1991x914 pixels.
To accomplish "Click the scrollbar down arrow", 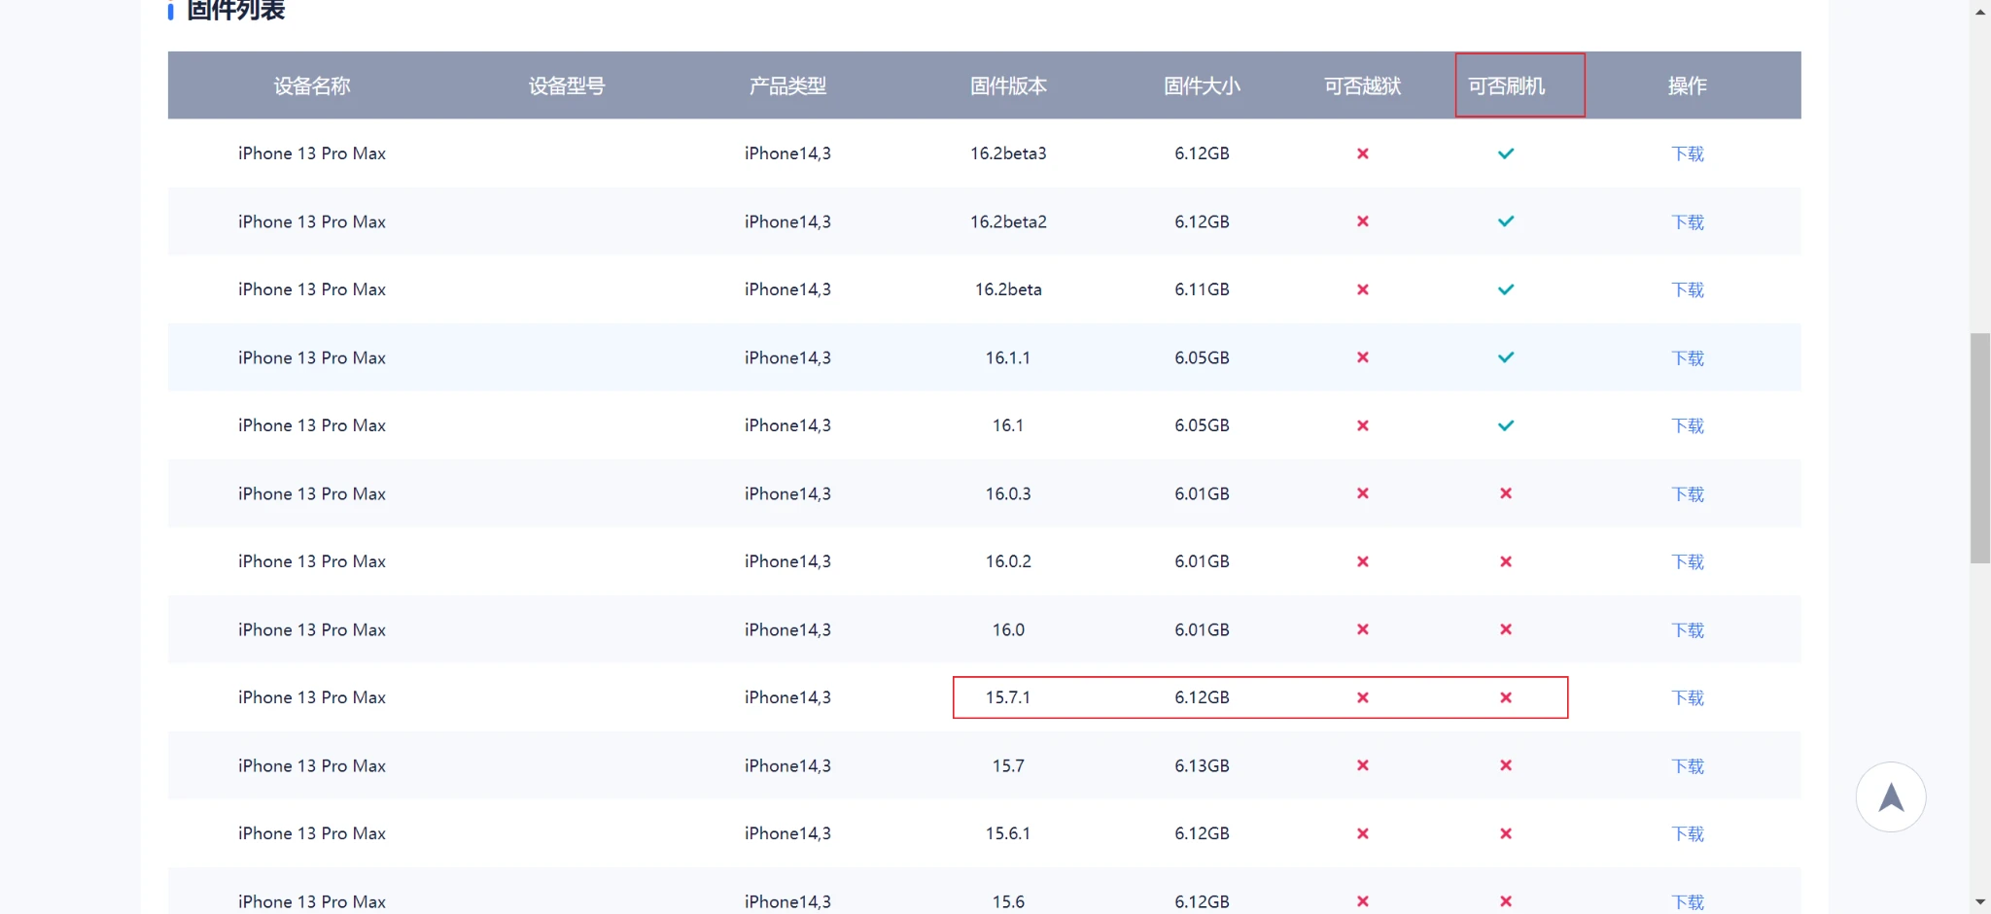I will point(1980,902).
